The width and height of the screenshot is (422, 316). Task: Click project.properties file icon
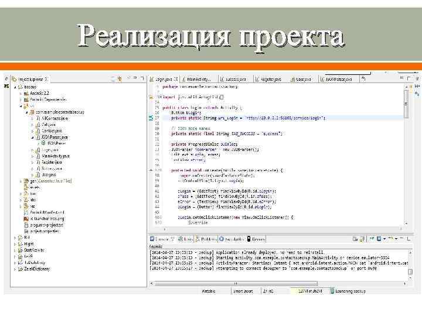(26, 231)
